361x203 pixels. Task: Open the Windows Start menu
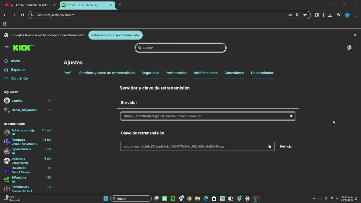click(x=106, y=198)
